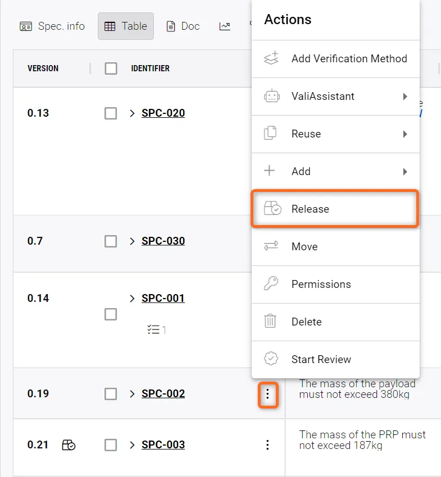This screenshot has width=441, height=477.
Task: Check the box for SPC-020
Action: (x=111, y=113)
